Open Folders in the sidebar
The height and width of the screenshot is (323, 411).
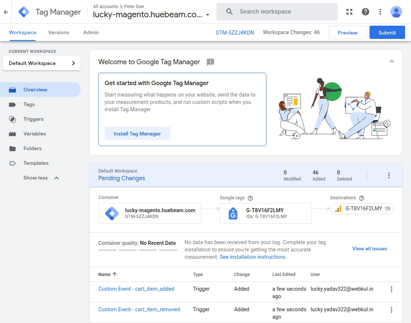(40, 148)
